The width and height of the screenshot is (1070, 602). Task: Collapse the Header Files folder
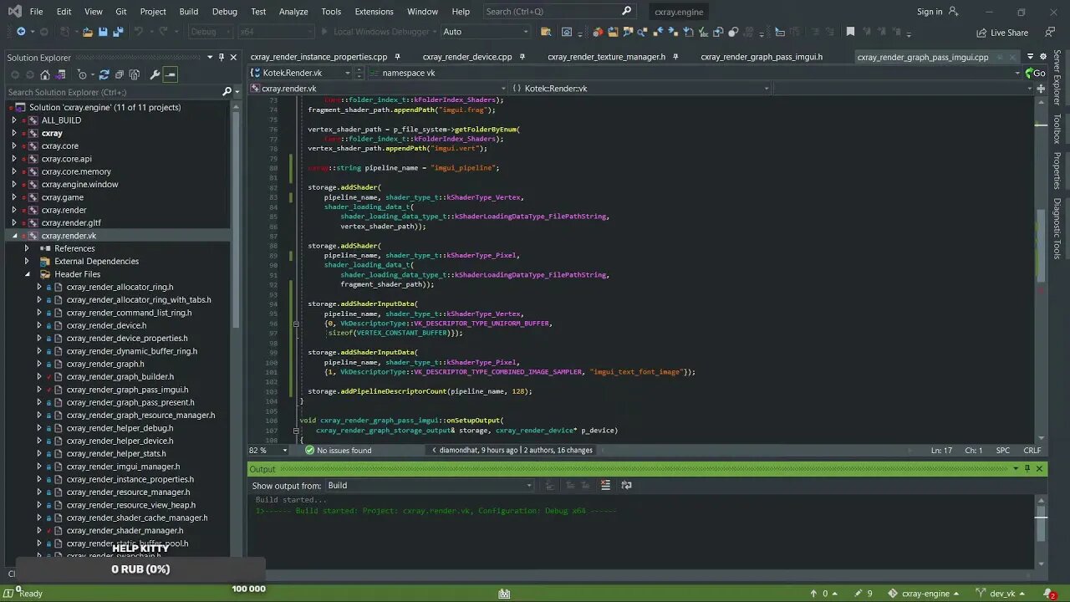click(x=27, y=274)
